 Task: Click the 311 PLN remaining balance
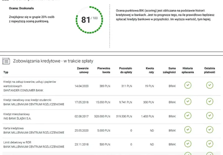click(127, 86)
